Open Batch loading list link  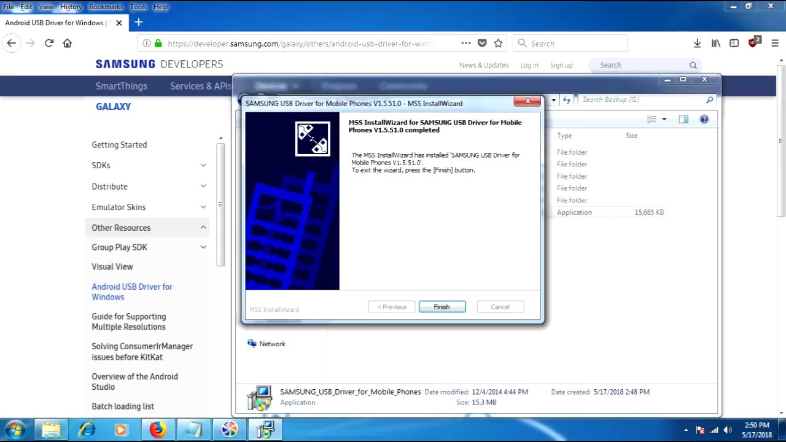coord(123,406)
